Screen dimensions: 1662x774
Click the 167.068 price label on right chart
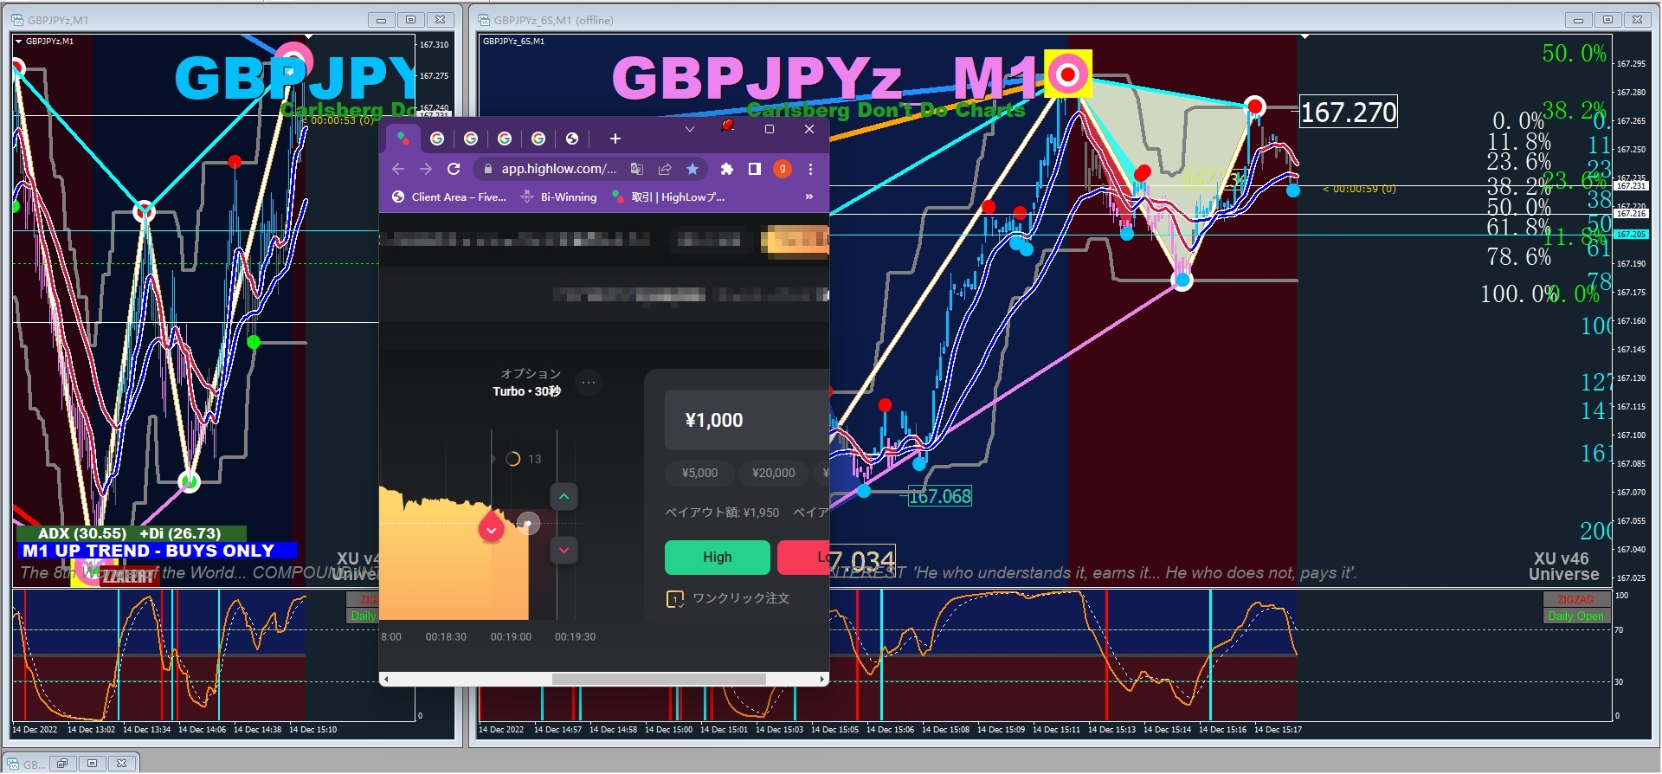pos(940,496)
